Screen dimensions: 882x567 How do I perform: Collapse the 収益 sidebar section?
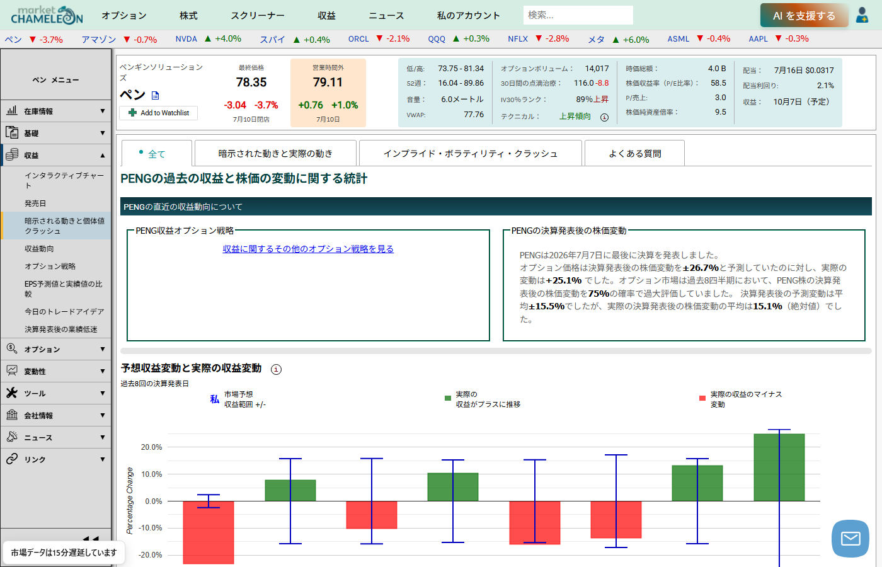pyautogui.click(x=103, y=155)
